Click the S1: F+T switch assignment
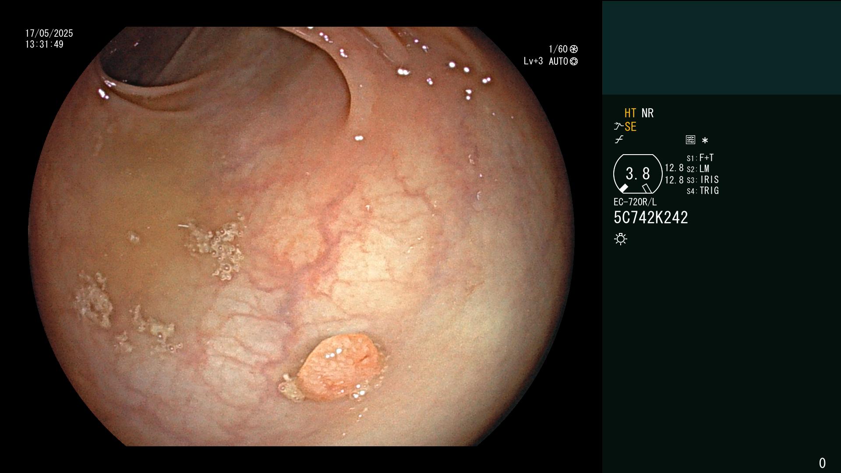The width and height of the screenshot is (841, 473). click(x=700, y=158)
